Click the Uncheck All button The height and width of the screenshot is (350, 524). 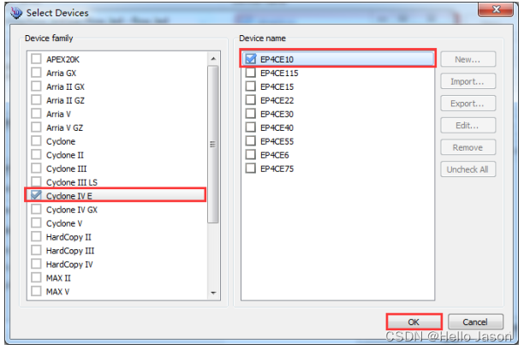click(x=467, y=169)
